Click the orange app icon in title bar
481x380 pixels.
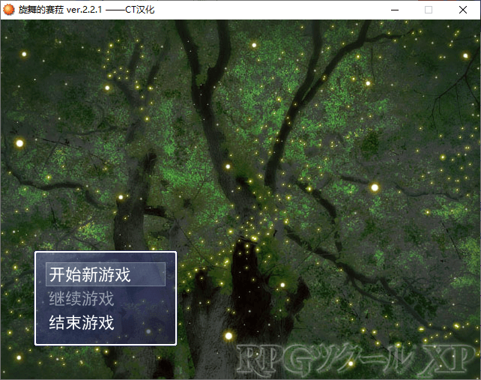pos(8,10)
